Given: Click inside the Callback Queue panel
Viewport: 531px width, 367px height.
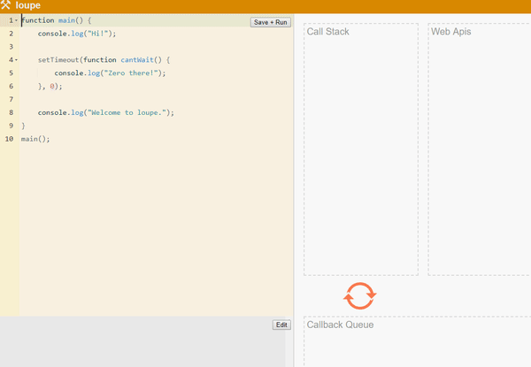Looking at the screenshot, I should click(416, 345).
